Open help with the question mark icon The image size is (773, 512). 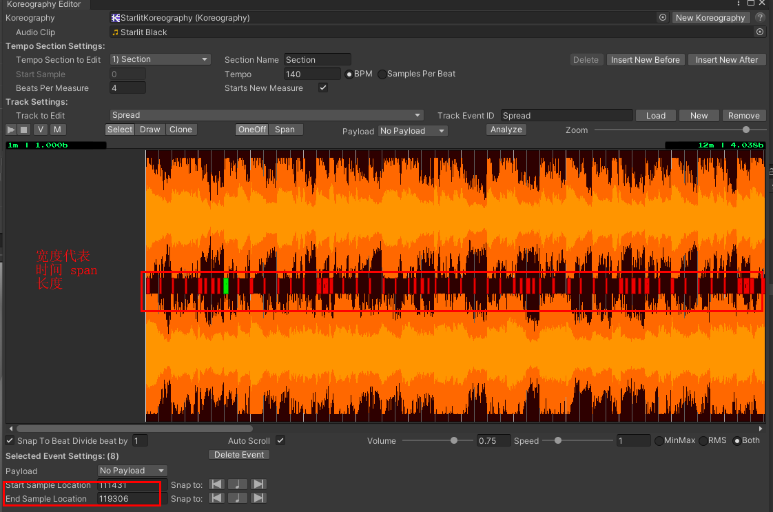point(760,18)
